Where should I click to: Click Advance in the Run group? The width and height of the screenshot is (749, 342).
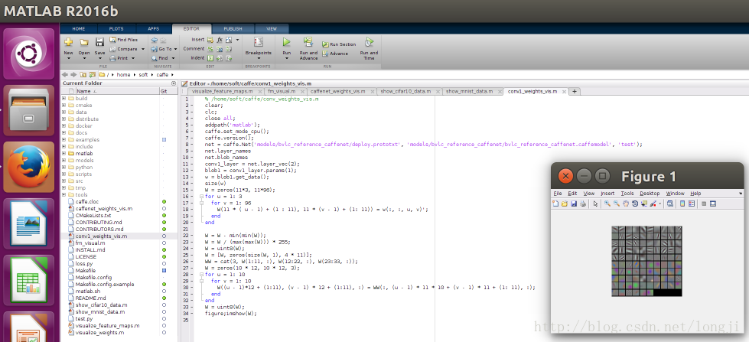click(x=335, y=54)
